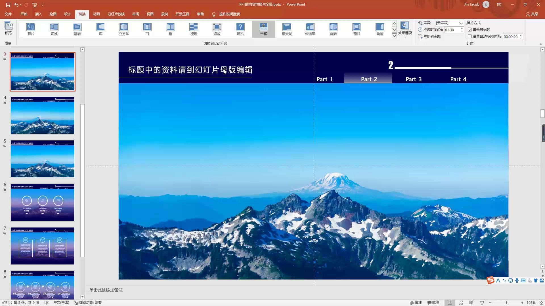Save the presentation with the disk icon
The width and height of the screenshot is (545, 306).
click(x=8, y=5)
